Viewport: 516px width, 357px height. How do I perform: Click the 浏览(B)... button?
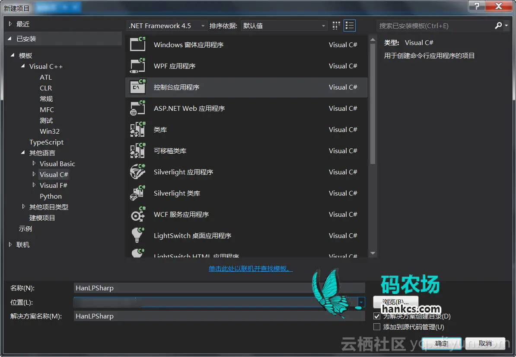click(x=396, y=302)
